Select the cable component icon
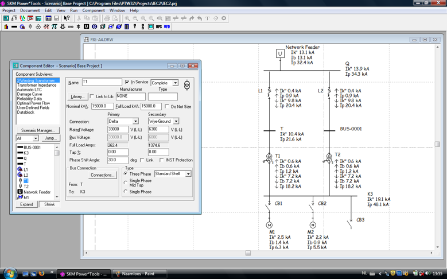The image size is (447, 279). pos(22,27)
